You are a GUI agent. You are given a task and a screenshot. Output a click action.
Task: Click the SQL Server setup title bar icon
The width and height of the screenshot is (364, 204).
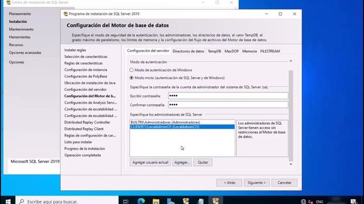click(65, 14)
